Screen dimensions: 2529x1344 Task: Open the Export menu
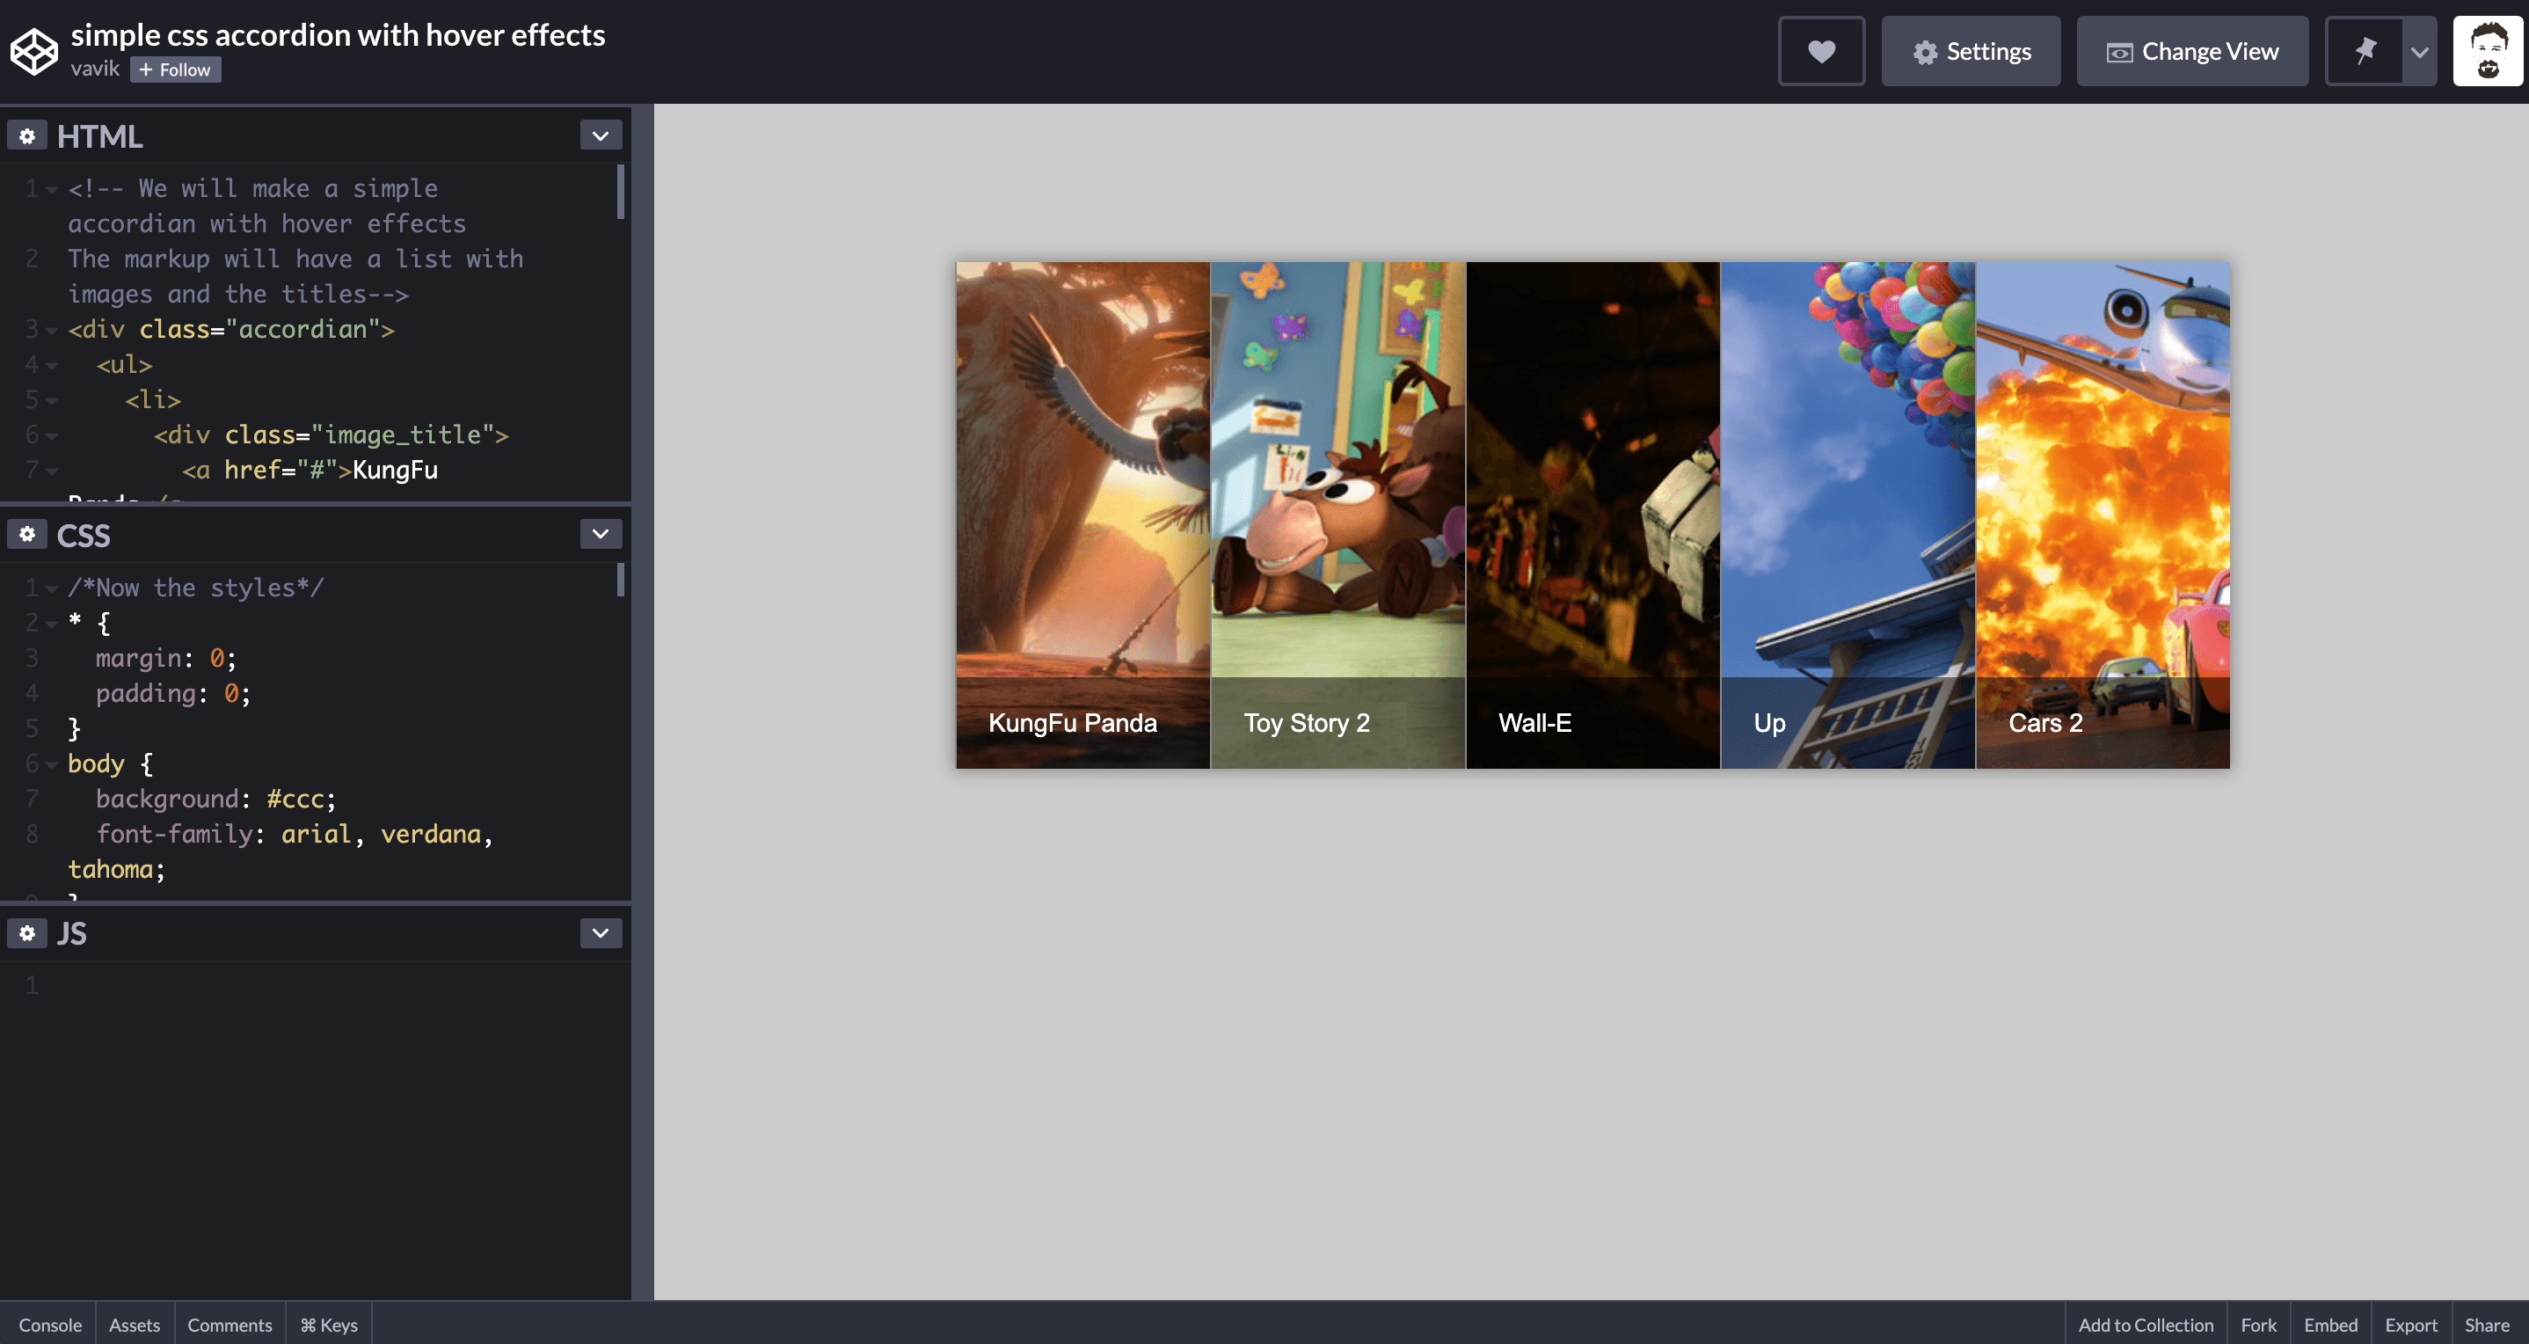pyautogui.click(x=2411, y=1325)
